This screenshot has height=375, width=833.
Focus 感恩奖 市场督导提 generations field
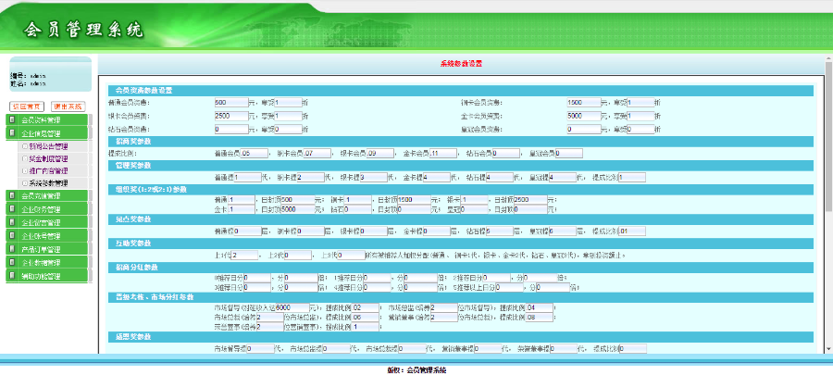pyautogui.click(x=260, y=349)
